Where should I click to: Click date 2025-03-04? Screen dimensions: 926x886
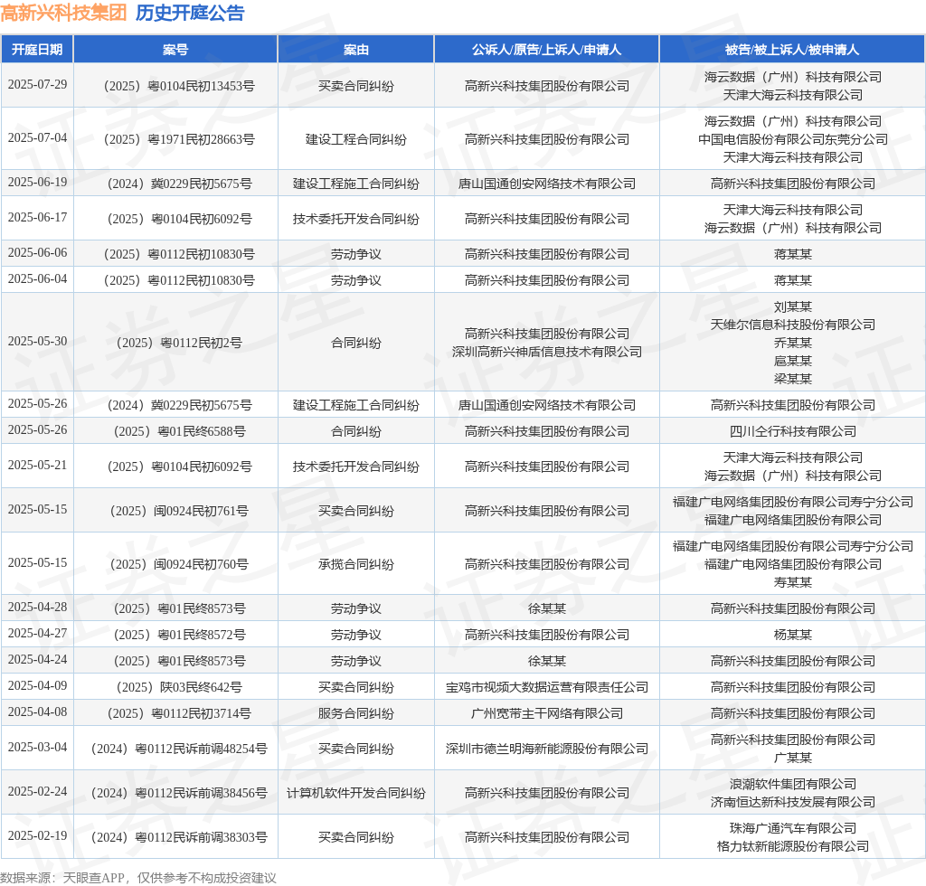click(x=37, y=748)
